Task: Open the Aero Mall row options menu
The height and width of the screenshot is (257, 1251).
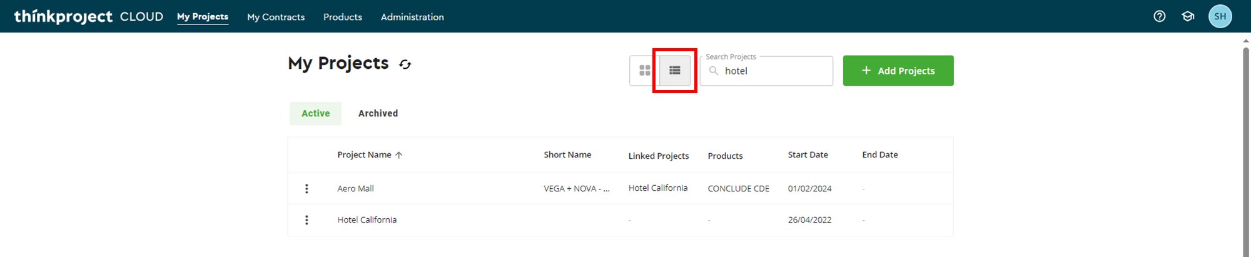Action: pos(306,189)
